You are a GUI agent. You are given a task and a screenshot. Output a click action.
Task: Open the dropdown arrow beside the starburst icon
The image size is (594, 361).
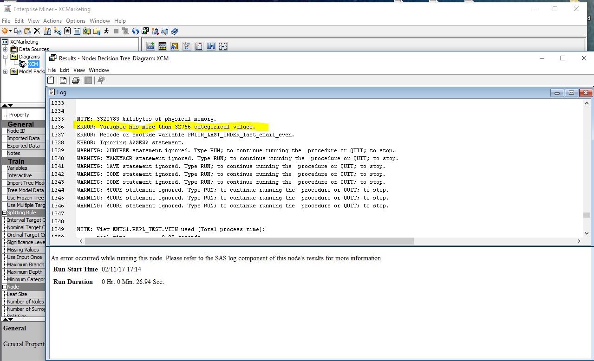click(x=10, y=31)
